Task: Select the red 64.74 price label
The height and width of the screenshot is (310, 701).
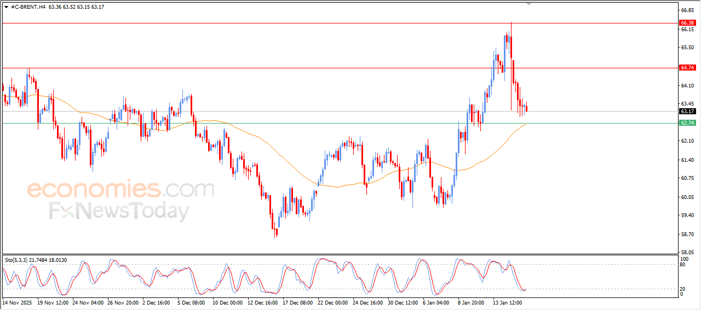Action: 687,68
